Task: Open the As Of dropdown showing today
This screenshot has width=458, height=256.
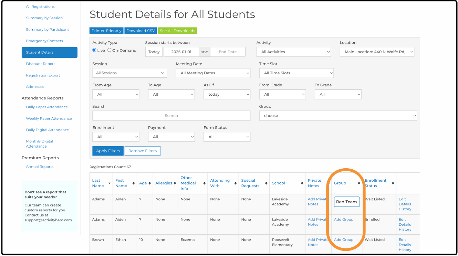Action: (227, 94)
